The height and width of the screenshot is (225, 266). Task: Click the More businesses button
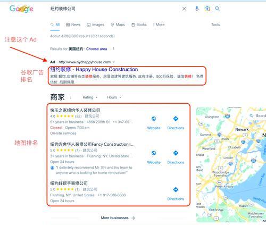[x=118, y=218]
